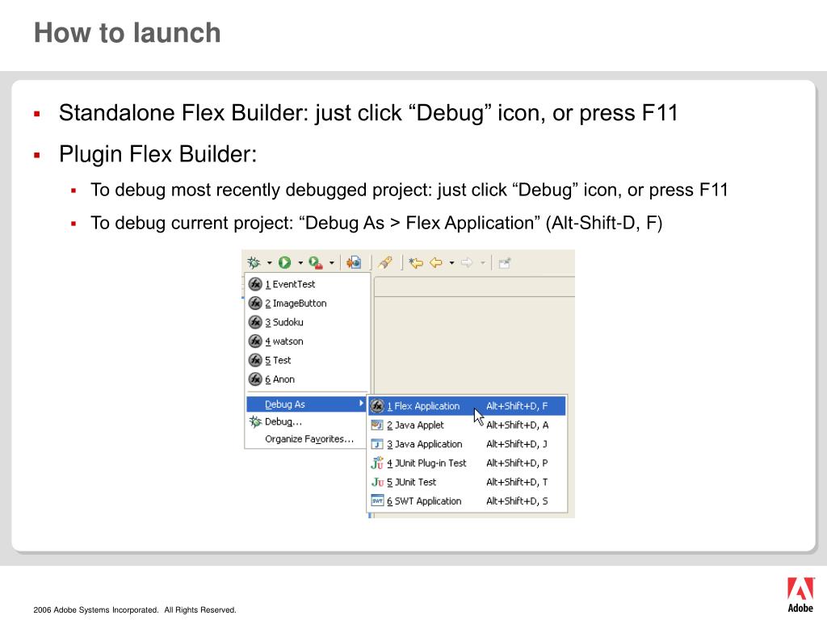Click the External Tools run icon
The height and width of the screenshot is (620, 827).
(316, 262)
